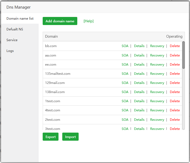Viewport: 190px width, 163px height.
Task: Go to the Logs tab
Action: (10, 51)
